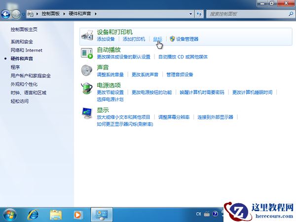Viewport: 296px width, 222px height.
Task: Expand the arrow after 控制面板 breadcrumb
Action: (x=64, y=14)
